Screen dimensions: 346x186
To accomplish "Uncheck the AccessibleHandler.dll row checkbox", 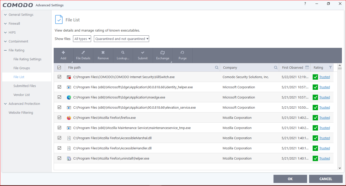I will click(x=59, y=148).
